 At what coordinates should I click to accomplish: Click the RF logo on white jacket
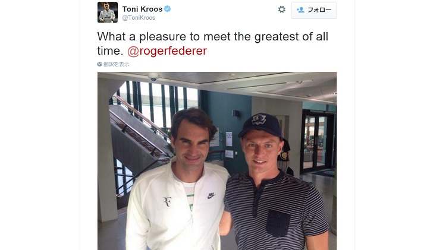pos(167,201)
